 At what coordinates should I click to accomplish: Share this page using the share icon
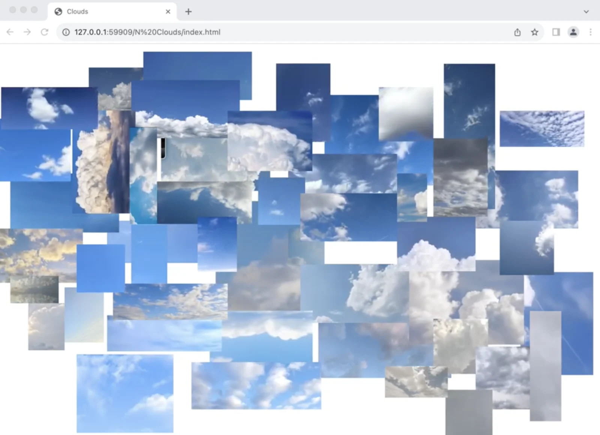click(x=517, y=32)
